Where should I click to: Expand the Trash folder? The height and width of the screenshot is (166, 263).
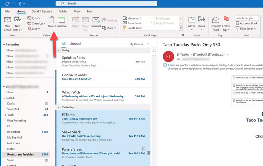(5, 115)
